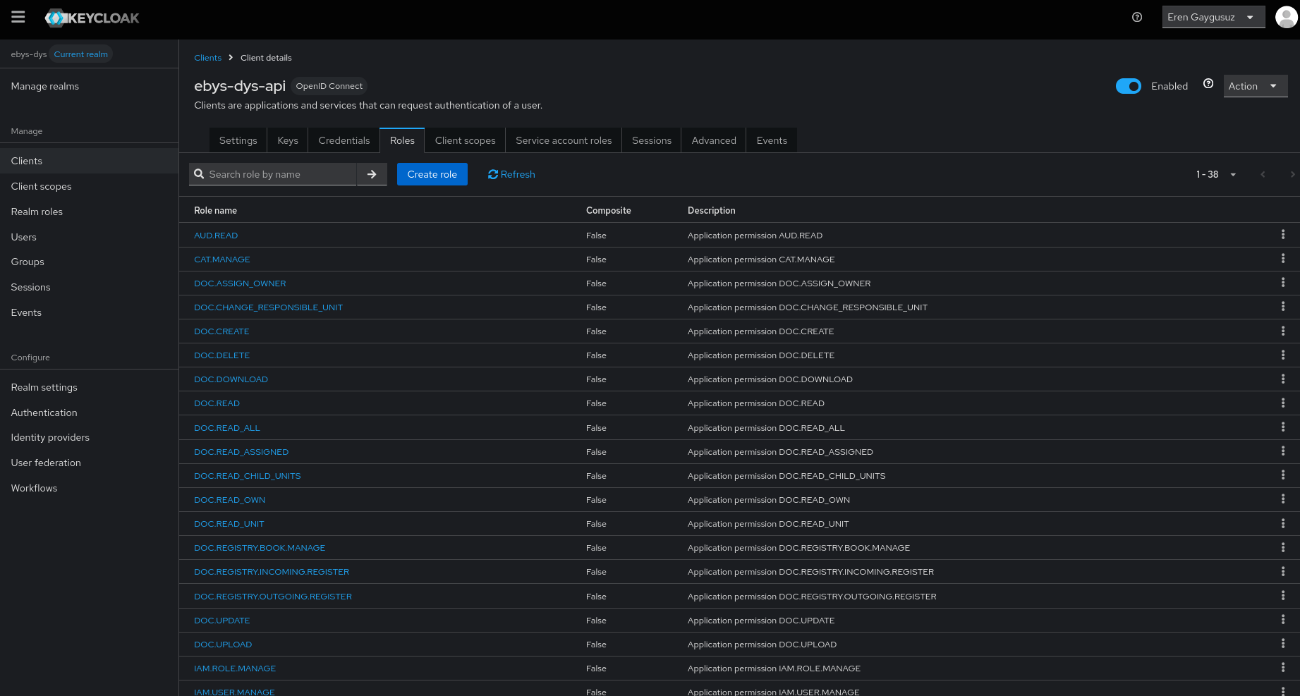The height and width of the screenshot is (696, 1300).
Task: Switch to the Credentials tab
Action: 344,140
